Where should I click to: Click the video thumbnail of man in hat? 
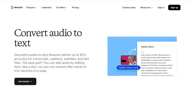coord(128,60)
